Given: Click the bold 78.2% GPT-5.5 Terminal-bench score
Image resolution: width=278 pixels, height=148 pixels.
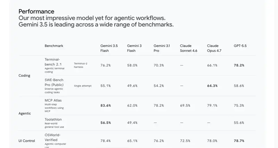Looking at the screenshot, I should pos(239,65).
